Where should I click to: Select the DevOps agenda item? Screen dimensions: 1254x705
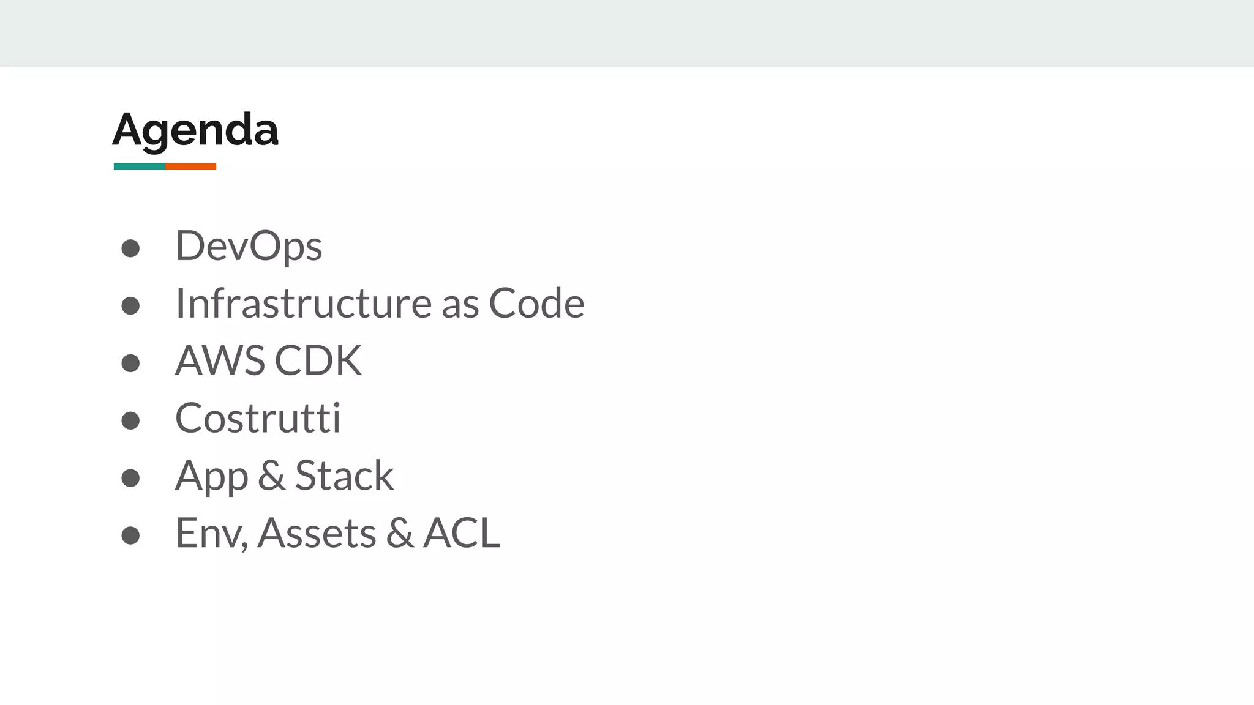(x=249, y=246)
